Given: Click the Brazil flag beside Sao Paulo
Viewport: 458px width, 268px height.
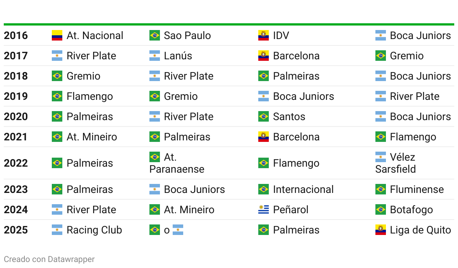Looking at the screenshot, I should (155, 35).
